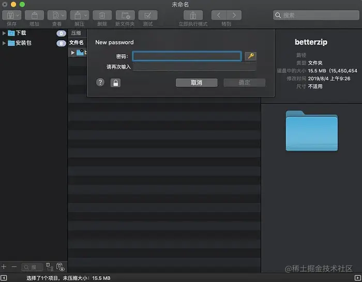Click the minus button at sidebar bottom
Image resolution: width=362 pixels, height=282 pixels.
[x=14, y=267]
